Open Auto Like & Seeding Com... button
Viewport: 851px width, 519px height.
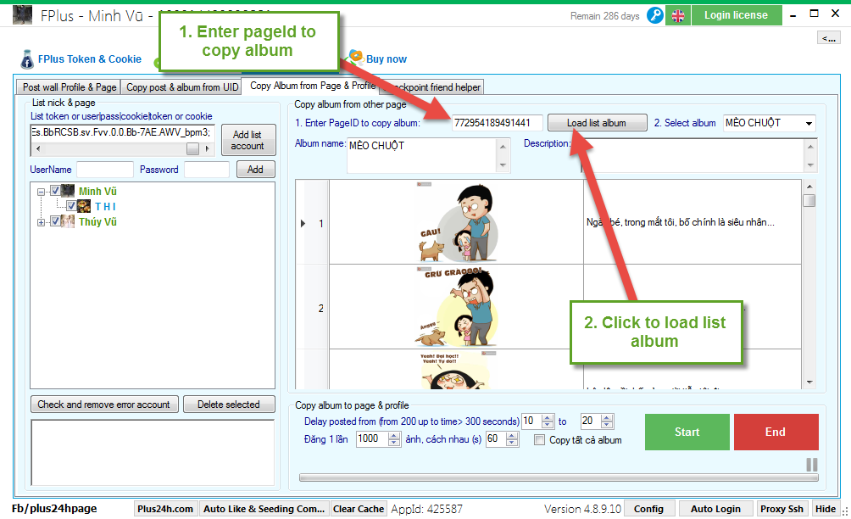click(x=264, y=509)
